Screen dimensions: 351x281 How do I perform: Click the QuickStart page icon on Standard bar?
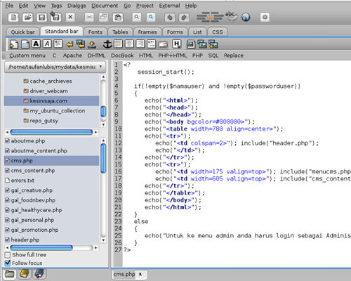14,44
